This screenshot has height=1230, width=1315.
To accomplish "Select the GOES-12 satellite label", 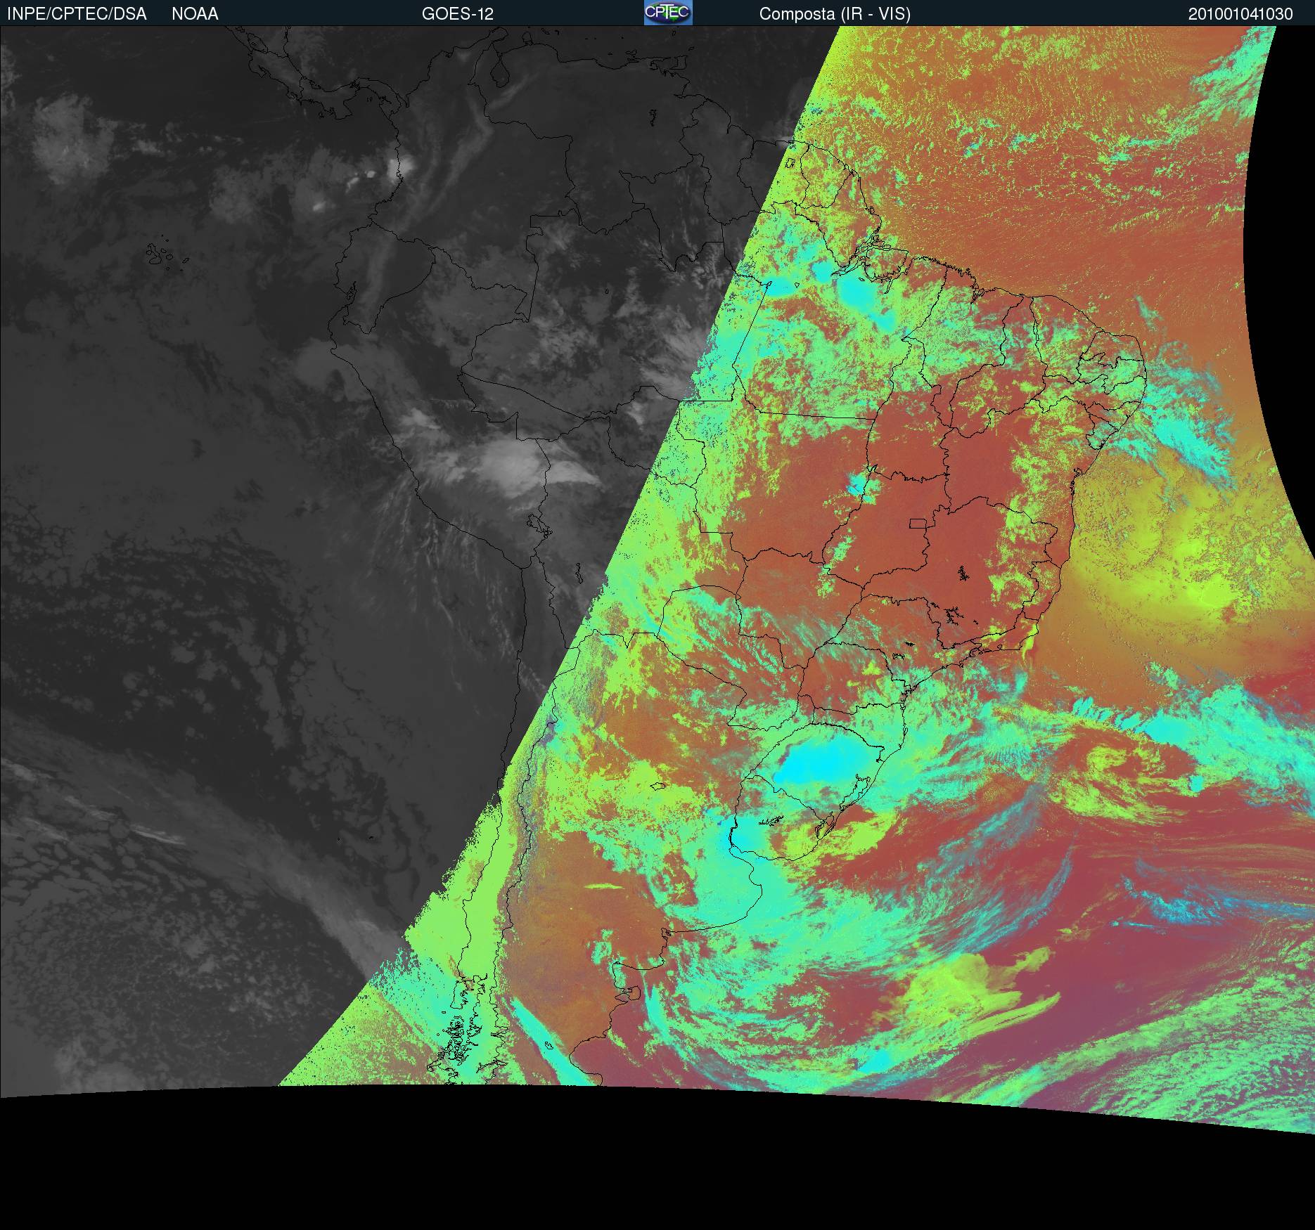I will click(x=458, y=14).
